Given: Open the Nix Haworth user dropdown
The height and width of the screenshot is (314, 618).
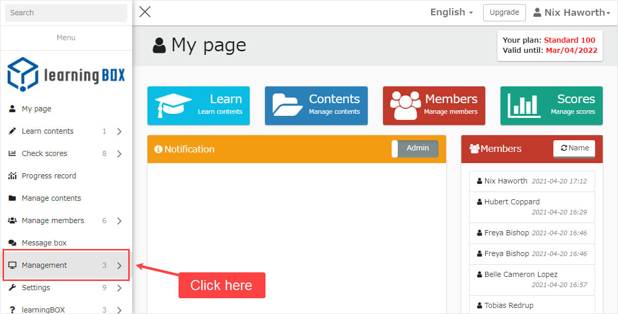Looking at the screenshot, I should click(x=572, y=13).
